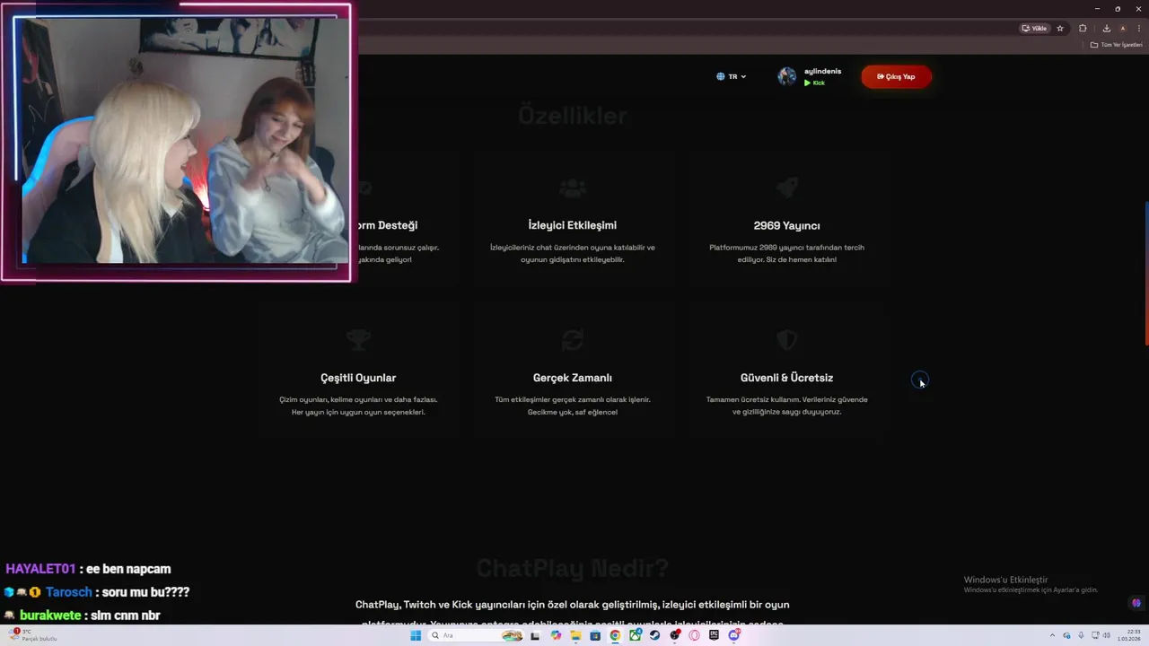Click the Gerçek Zamanlı card title
1149x646 pixels.
click(573, 378)
